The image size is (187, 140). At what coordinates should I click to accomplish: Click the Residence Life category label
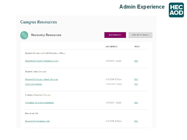pyautogui.click(x=31, y=113)
